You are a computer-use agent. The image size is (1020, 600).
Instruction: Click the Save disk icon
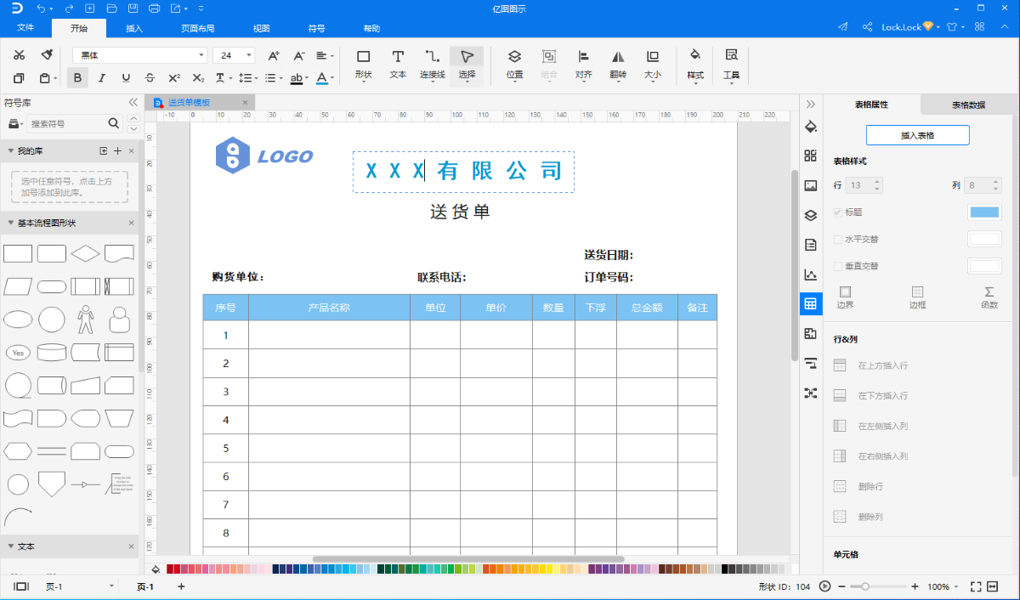point(133,8)
